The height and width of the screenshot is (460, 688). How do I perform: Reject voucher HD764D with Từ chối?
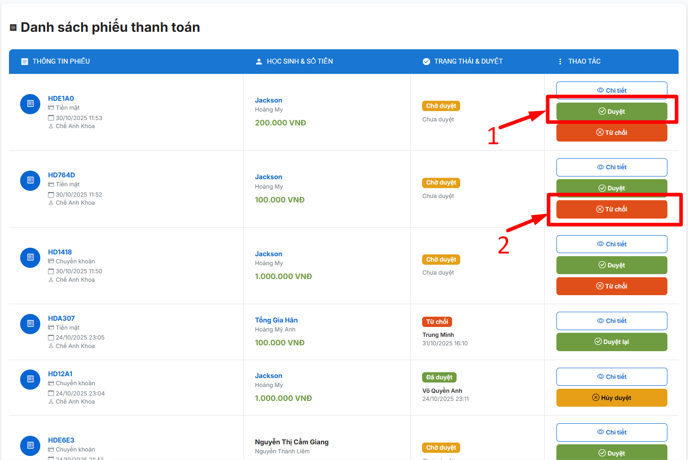pos(611,209)
